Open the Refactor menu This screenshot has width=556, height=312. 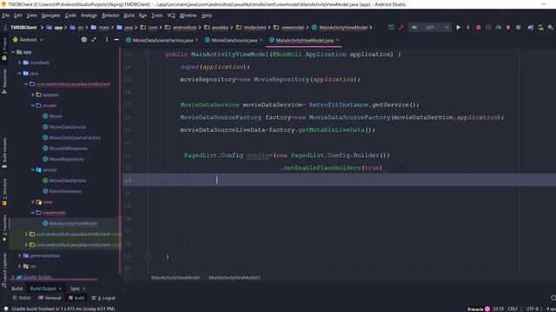(x=110, y=16)
